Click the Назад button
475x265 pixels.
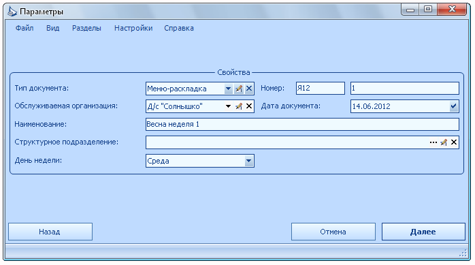[x=50, y=232]
